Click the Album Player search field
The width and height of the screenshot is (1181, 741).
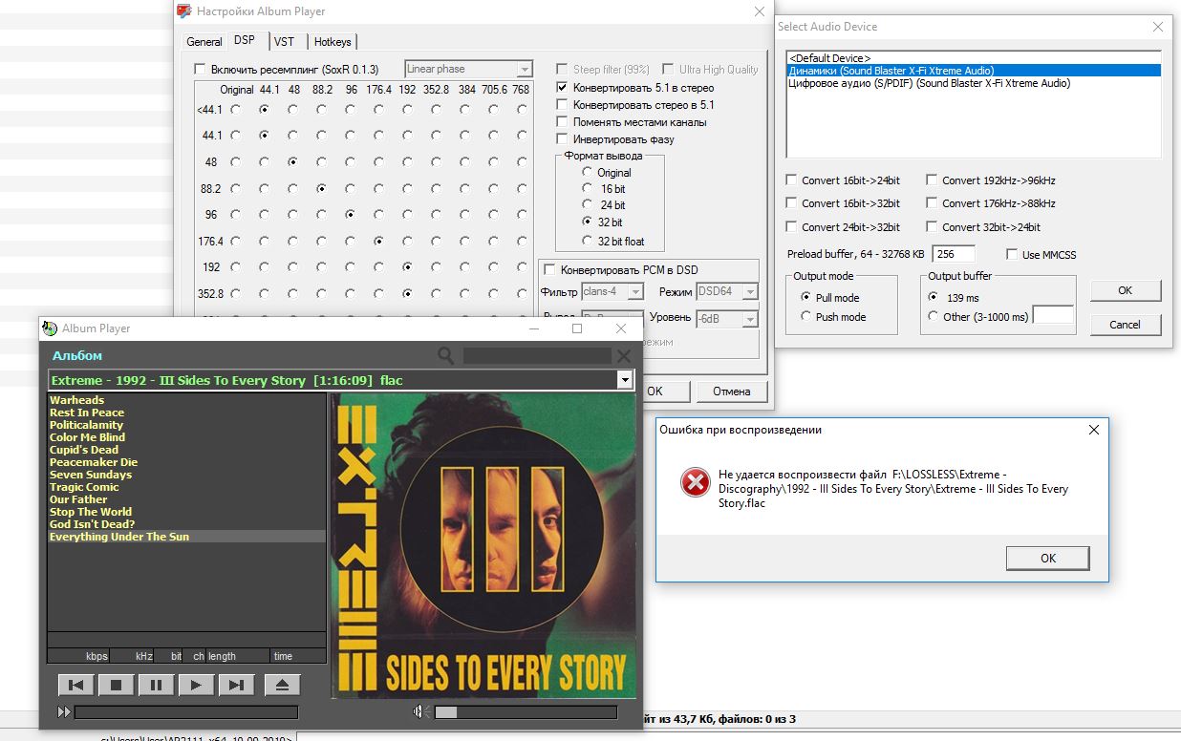(x=537, y=356)
